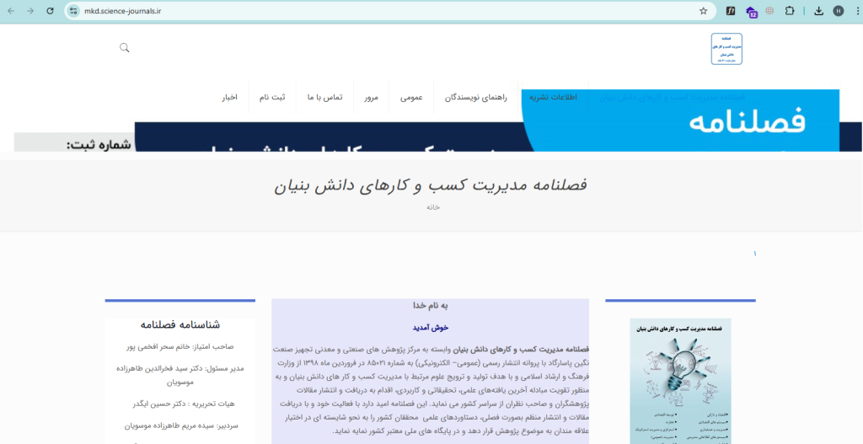This screenshot has width=863, height=444.
Task: Open the Extensions puzzle-piece menu
Action: [789, 11]
